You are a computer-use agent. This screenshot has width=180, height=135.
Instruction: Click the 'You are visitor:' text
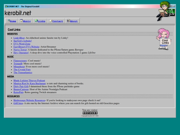[90, 110]
